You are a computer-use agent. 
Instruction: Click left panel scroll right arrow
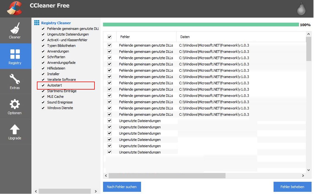coord(96,191)
